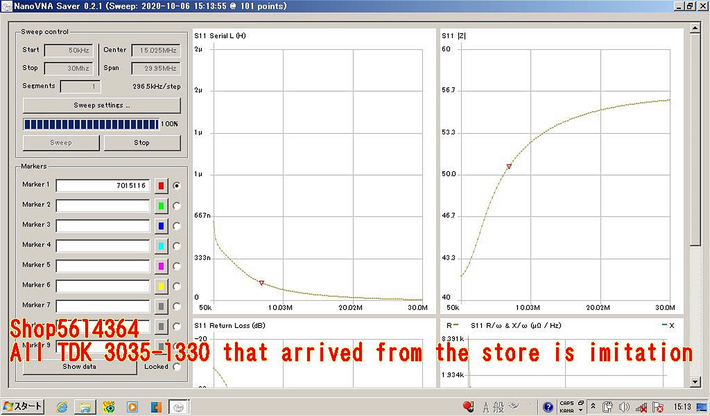
Task: Stop the running sweep
Action: (142, 143)
